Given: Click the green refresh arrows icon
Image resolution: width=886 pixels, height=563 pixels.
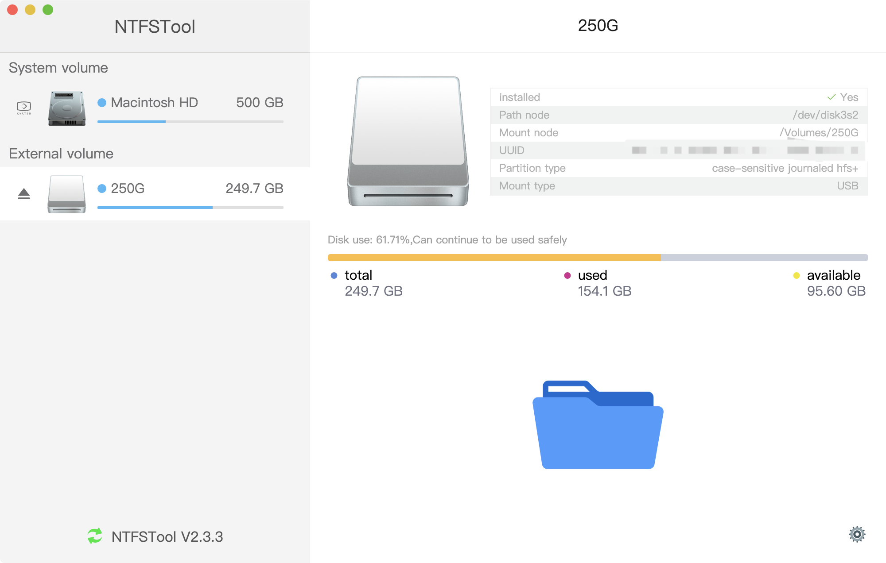Looking at the screenshot, I should [x=95, y=536].
